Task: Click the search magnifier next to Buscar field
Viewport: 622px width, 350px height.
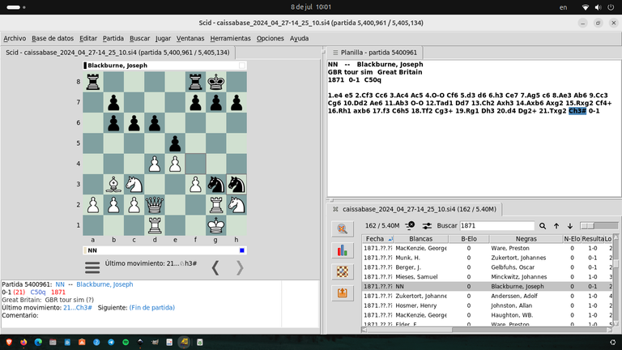Action: coord(543,226)
